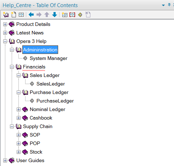Click the new page toolbar icon
The image size is (174, 166).
(x=13, y=15)
